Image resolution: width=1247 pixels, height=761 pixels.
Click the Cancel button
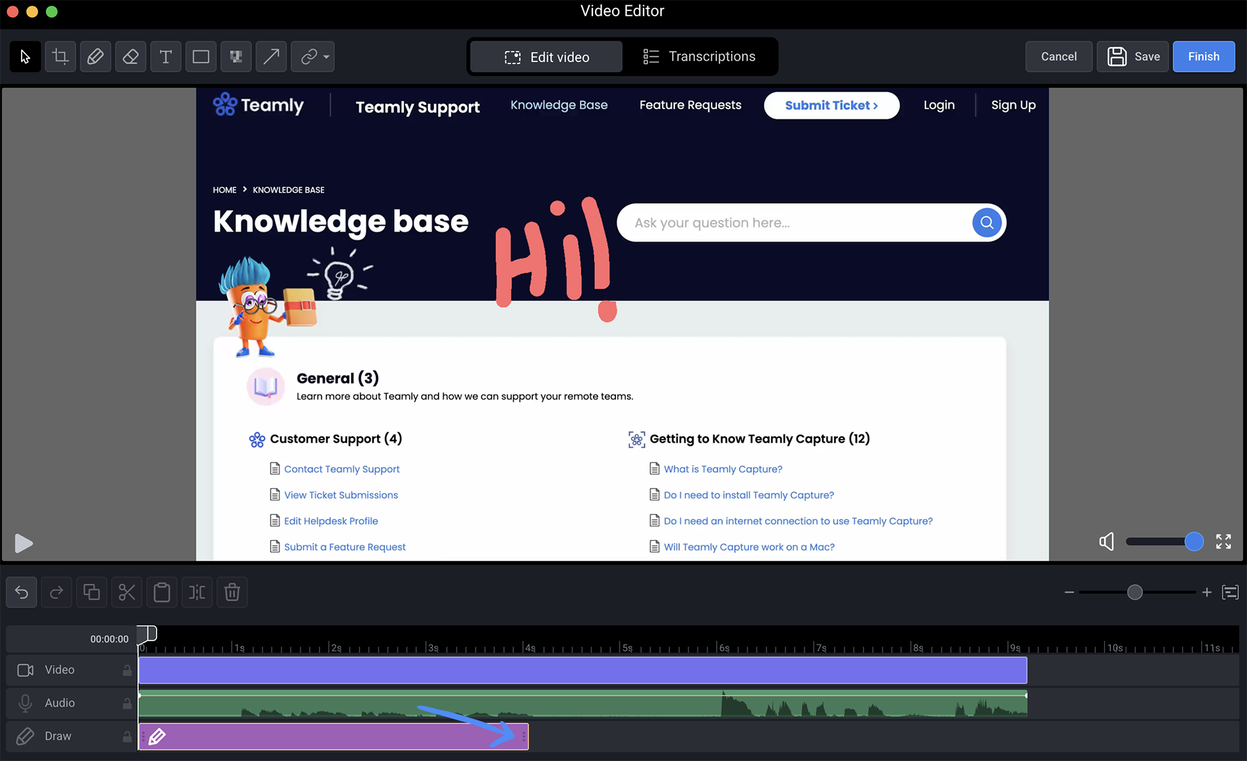point(1058,57)
